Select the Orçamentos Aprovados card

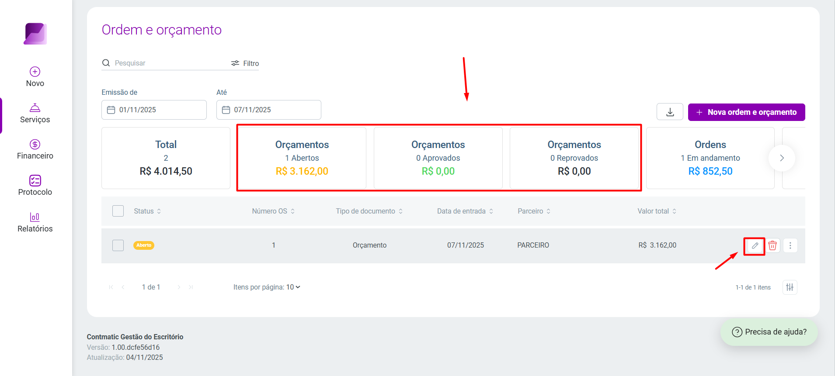[x=438, y=158]
